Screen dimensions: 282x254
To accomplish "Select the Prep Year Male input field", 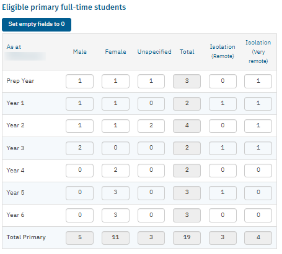I will [79, 81].
